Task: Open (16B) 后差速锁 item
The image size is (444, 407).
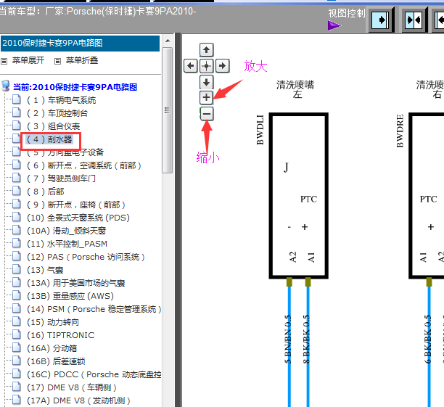Action: click(56, 361)
